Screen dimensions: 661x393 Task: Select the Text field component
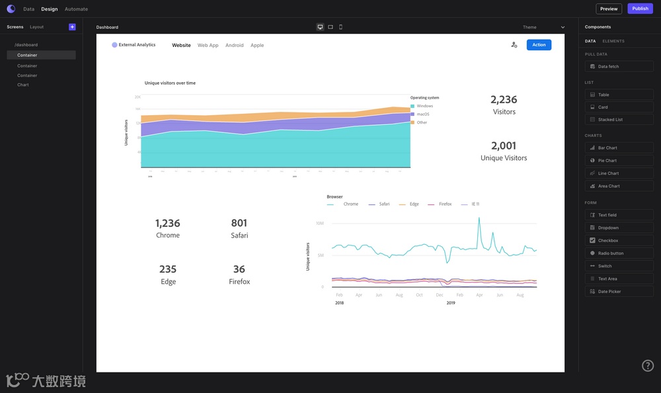(619, 215)
